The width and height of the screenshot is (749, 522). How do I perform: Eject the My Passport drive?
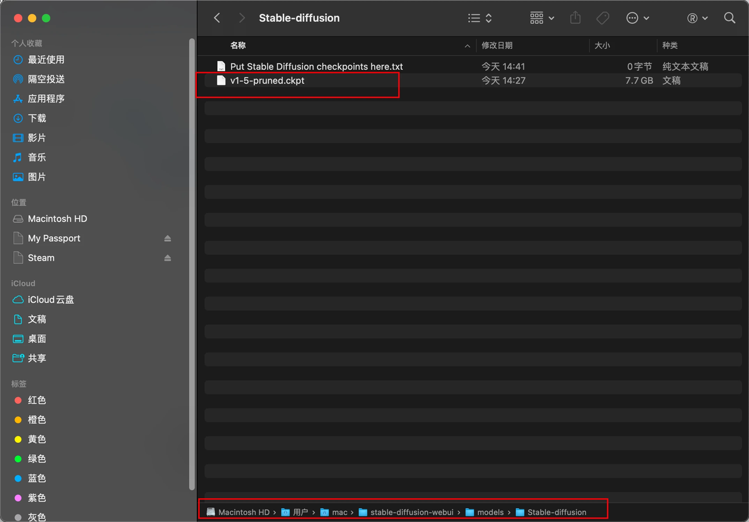pyautogui.click(x=168, y=238)
